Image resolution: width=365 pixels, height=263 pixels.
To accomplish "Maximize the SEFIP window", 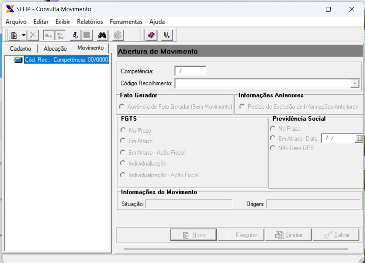I will pos(328,9).
